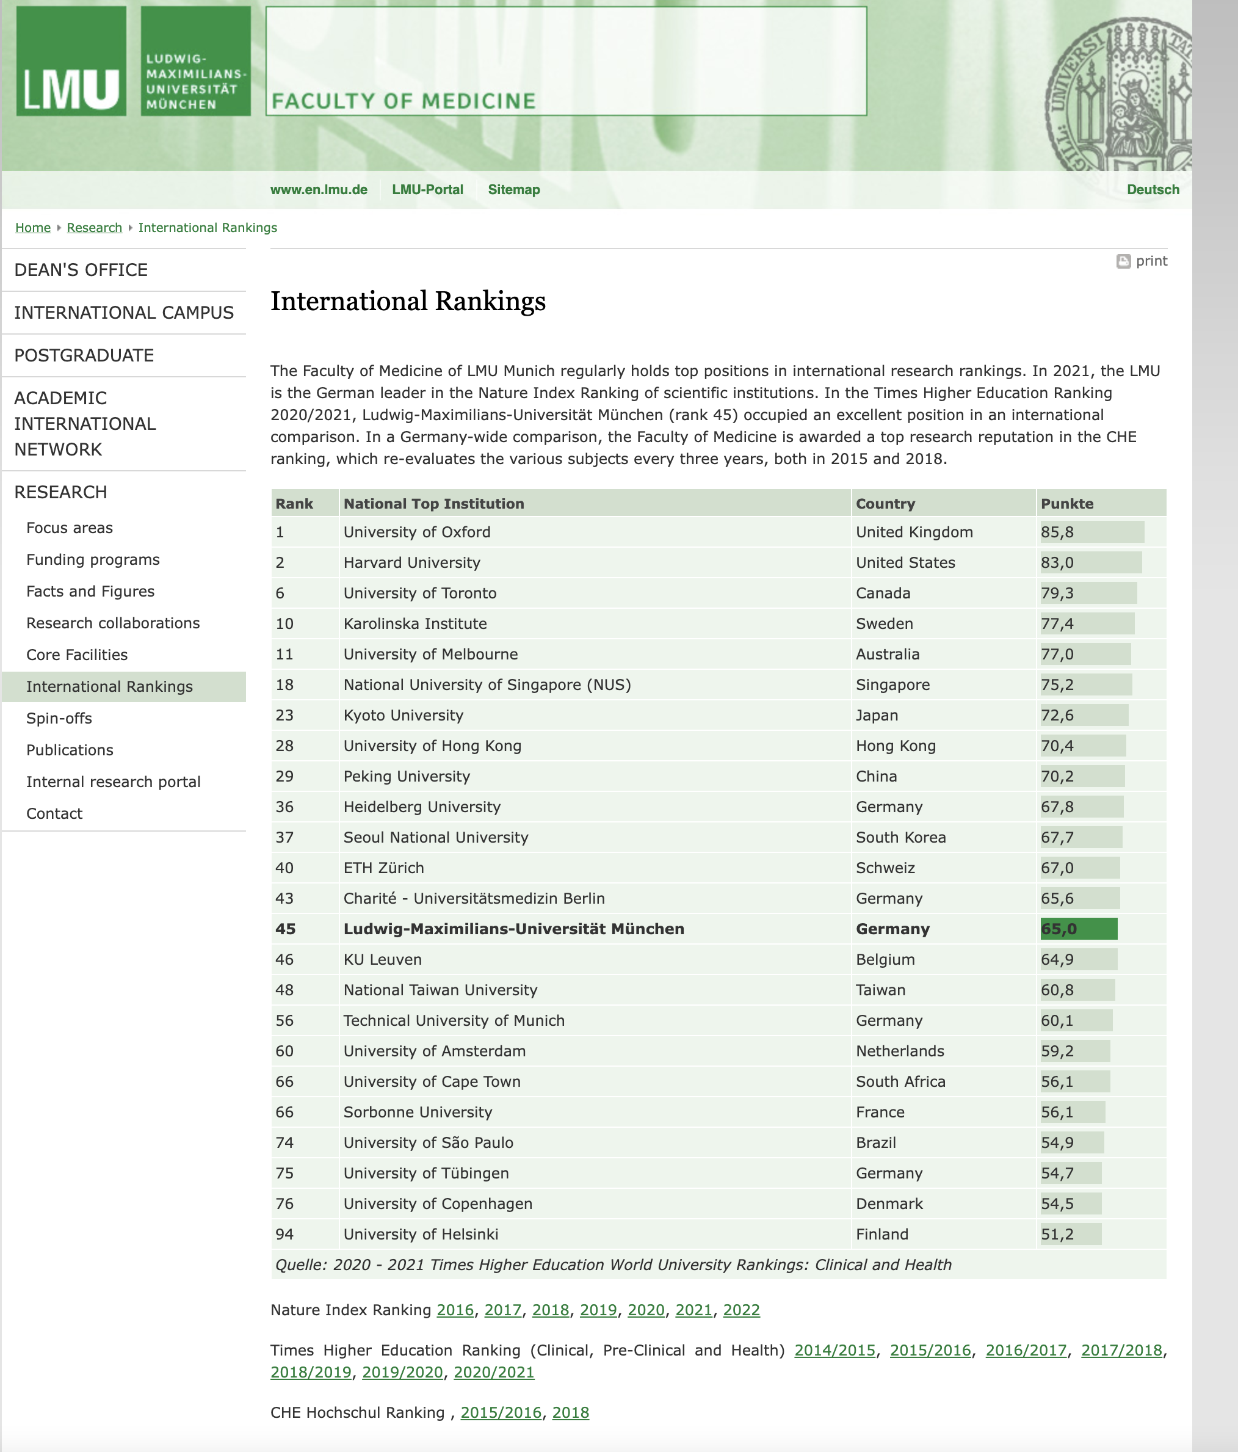Switch language to Deutsch

[x=1153, y=190]
